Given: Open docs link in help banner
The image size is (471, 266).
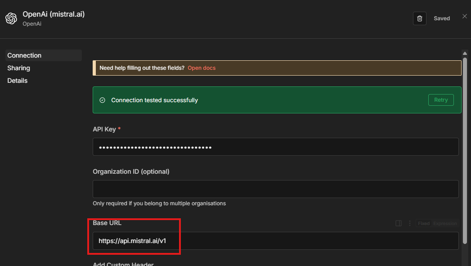Looking at the screenshot, I should [x=202, y=68].
